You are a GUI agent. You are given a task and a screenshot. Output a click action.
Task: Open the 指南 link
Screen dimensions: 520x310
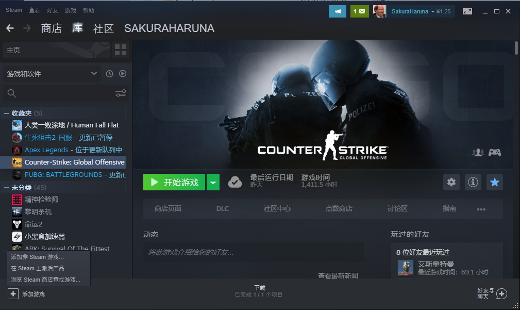pos(449,208)
